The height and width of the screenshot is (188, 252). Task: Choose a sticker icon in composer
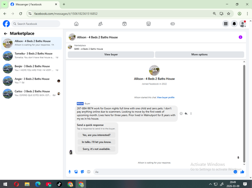82,172
